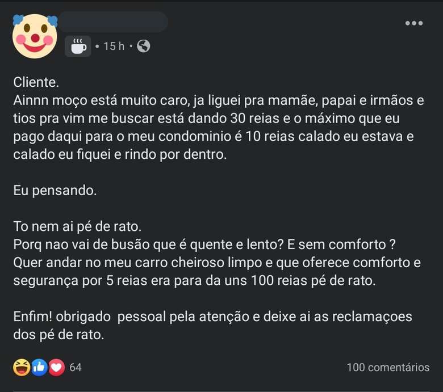Click the "Eu pensando." line
Screen dimensions: 443x392
click(55, 191)
